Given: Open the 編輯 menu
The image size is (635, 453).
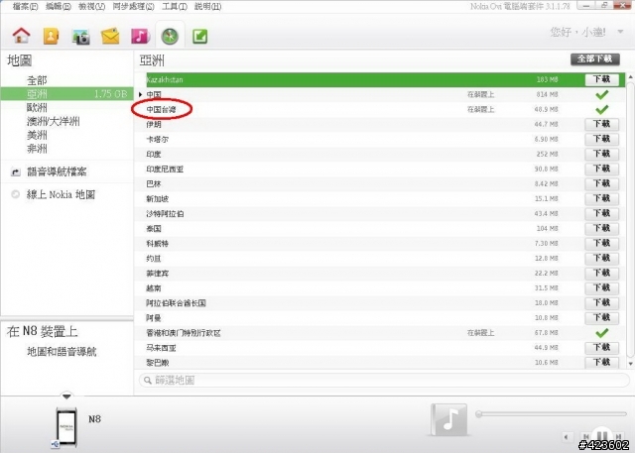Looking at the screenshot, I should click(59, 7).
